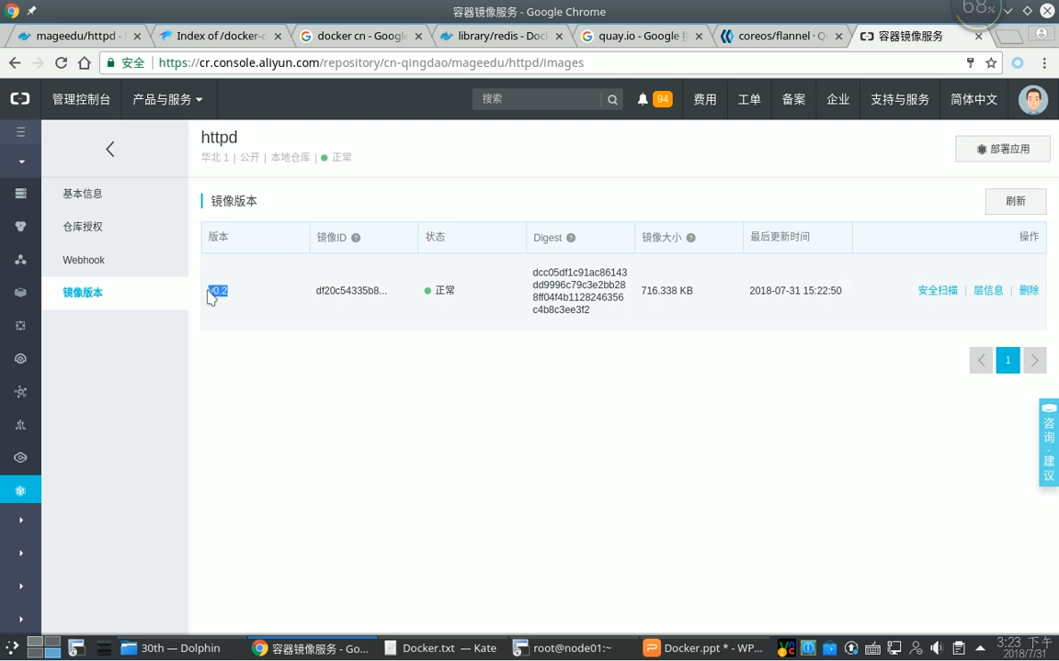Select 镜像版本 in left menu
1059x661 pixels.
pyautogui.click(x=83, y=293)
